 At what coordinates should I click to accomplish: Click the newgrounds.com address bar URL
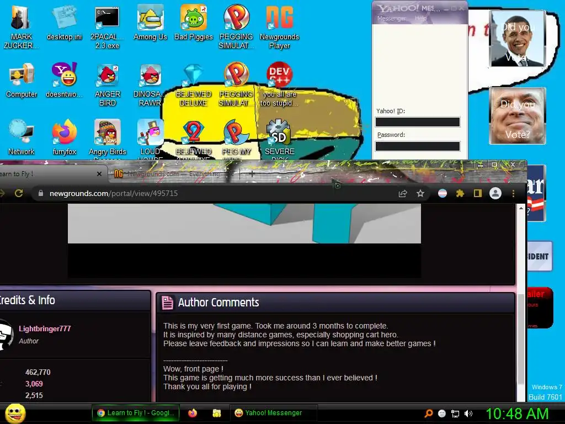coord(114,194)
